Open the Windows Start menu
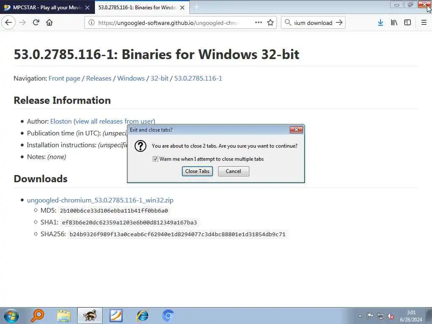Viewport: 432px width, 324px height. 11,316
